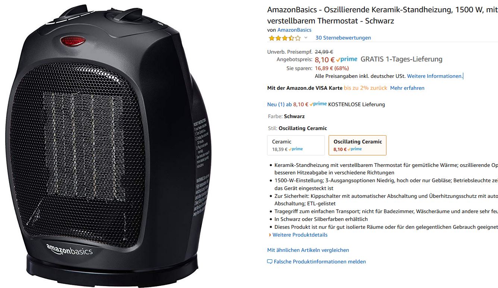498x288 pixels.
Task: Click the Prime badge in Oscillating Ceramic option
Action: [355, 149]
